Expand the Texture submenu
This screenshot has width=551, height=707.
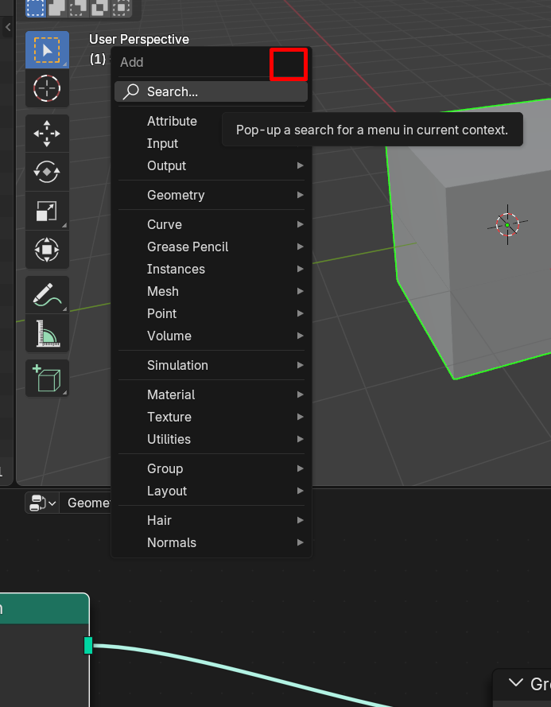click(211, 417)
